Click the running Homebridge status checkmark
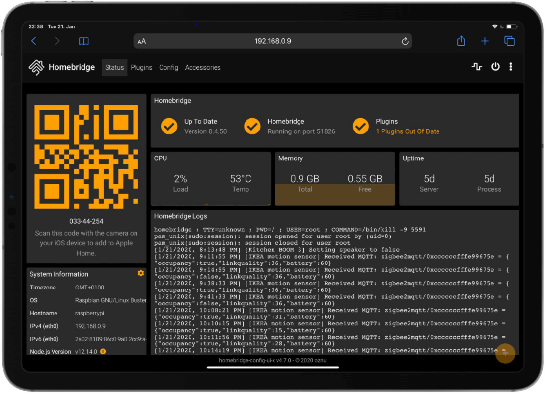This screenshot has width=546, height=394. point(252,126)
